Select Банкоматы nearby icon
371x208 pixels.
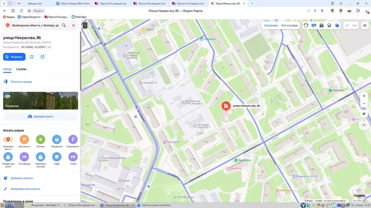[73, 140]
